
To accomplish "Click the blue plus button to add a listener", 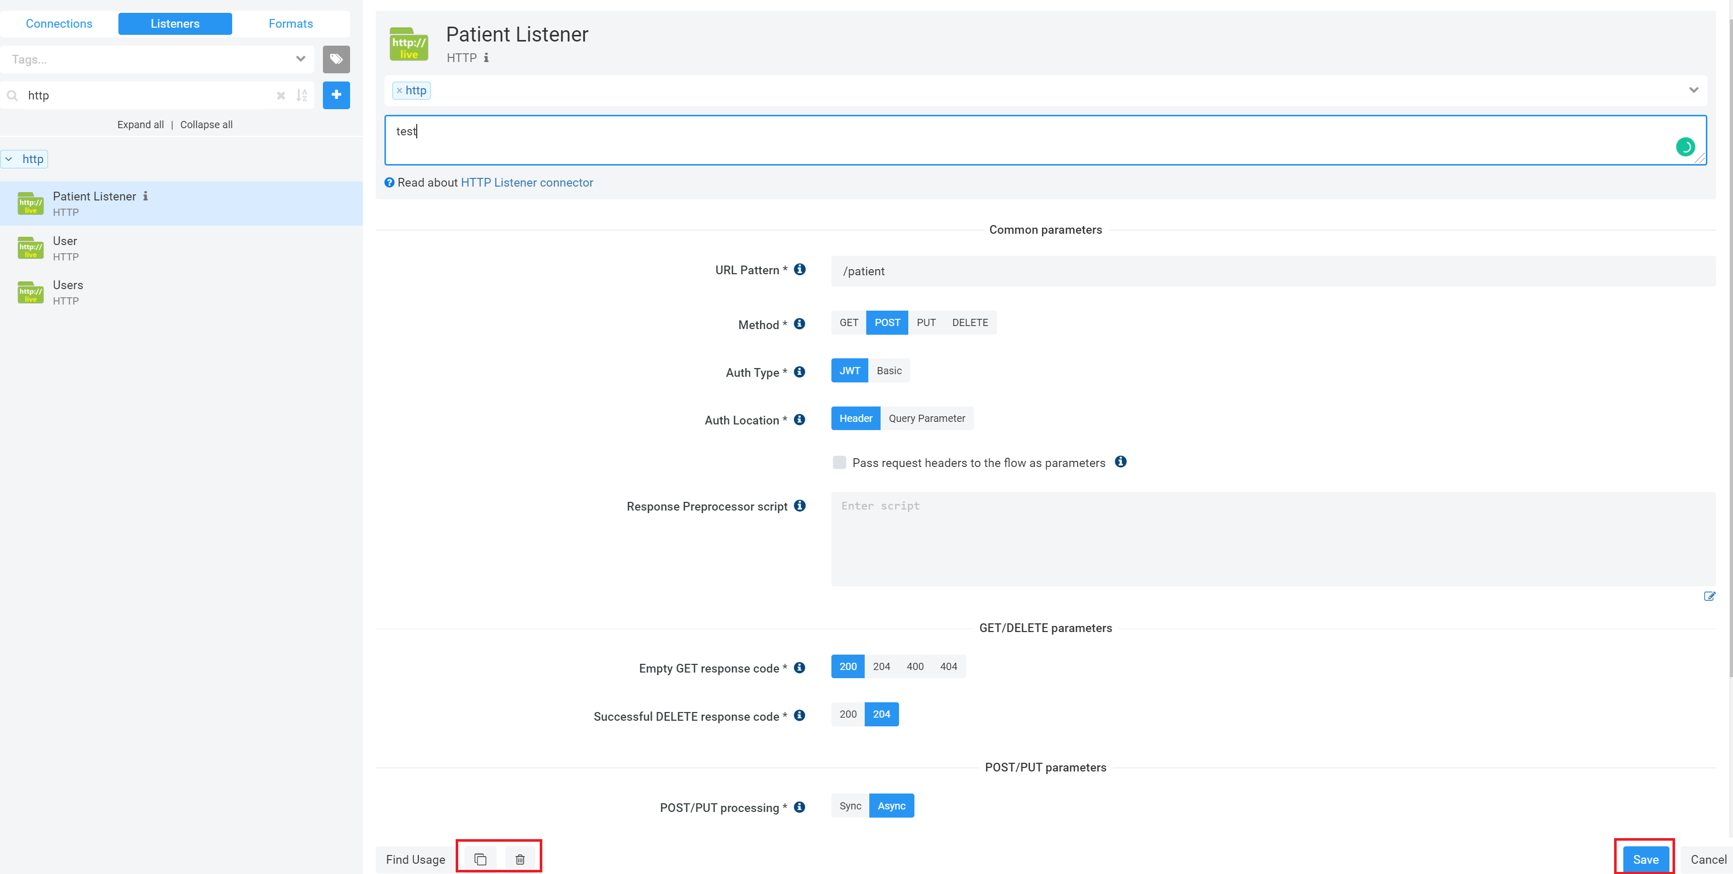I will tap(336, 95).
